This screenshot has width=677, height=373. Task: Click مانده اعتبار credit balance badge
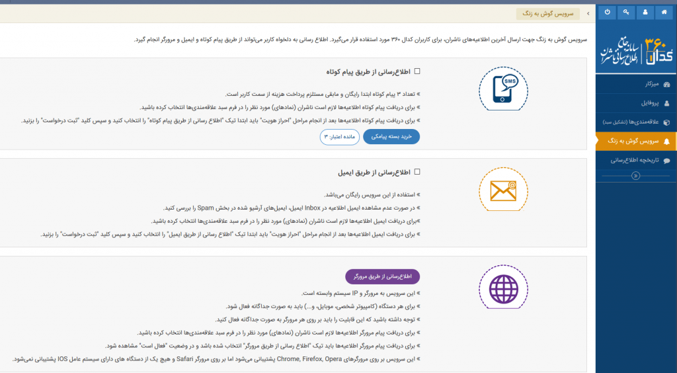click(x=340, y=136)
